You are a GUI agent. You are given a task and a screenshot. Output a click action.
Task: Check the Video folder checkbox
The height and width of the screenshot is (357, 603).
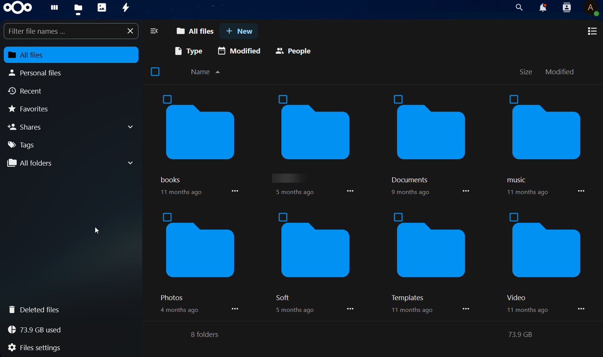[x=514, y=217]
